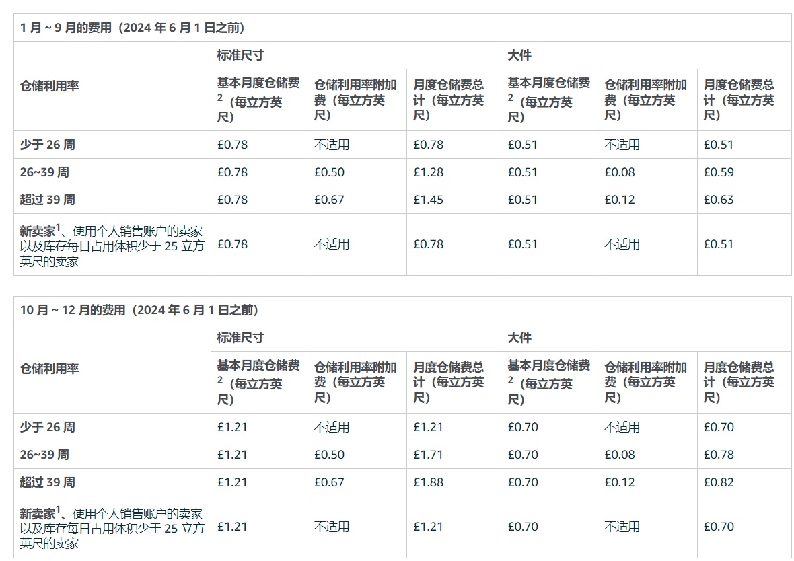
Task: Select the £1.88 monthly total cell
Action: point(429,482)
